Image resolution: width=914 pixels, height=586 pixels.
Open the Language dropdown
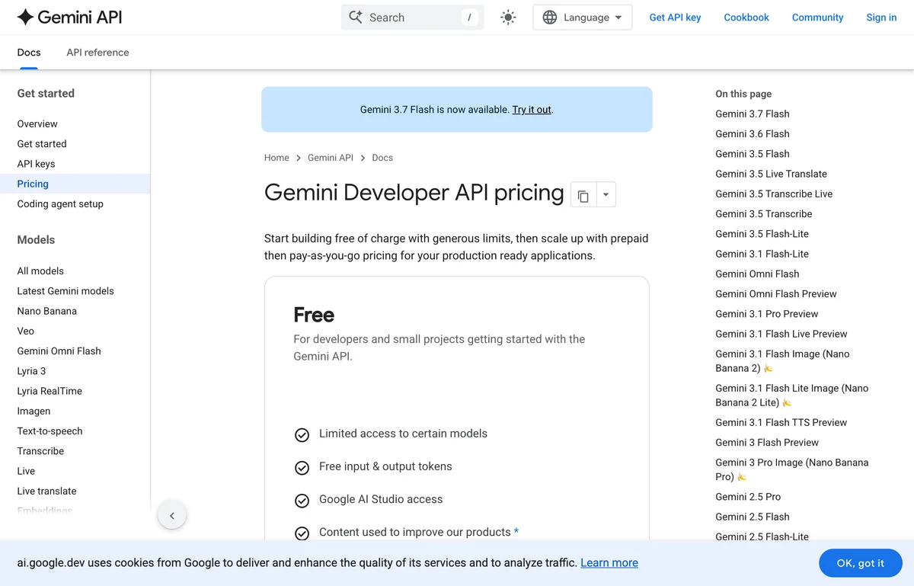click(x=583, y=18)
